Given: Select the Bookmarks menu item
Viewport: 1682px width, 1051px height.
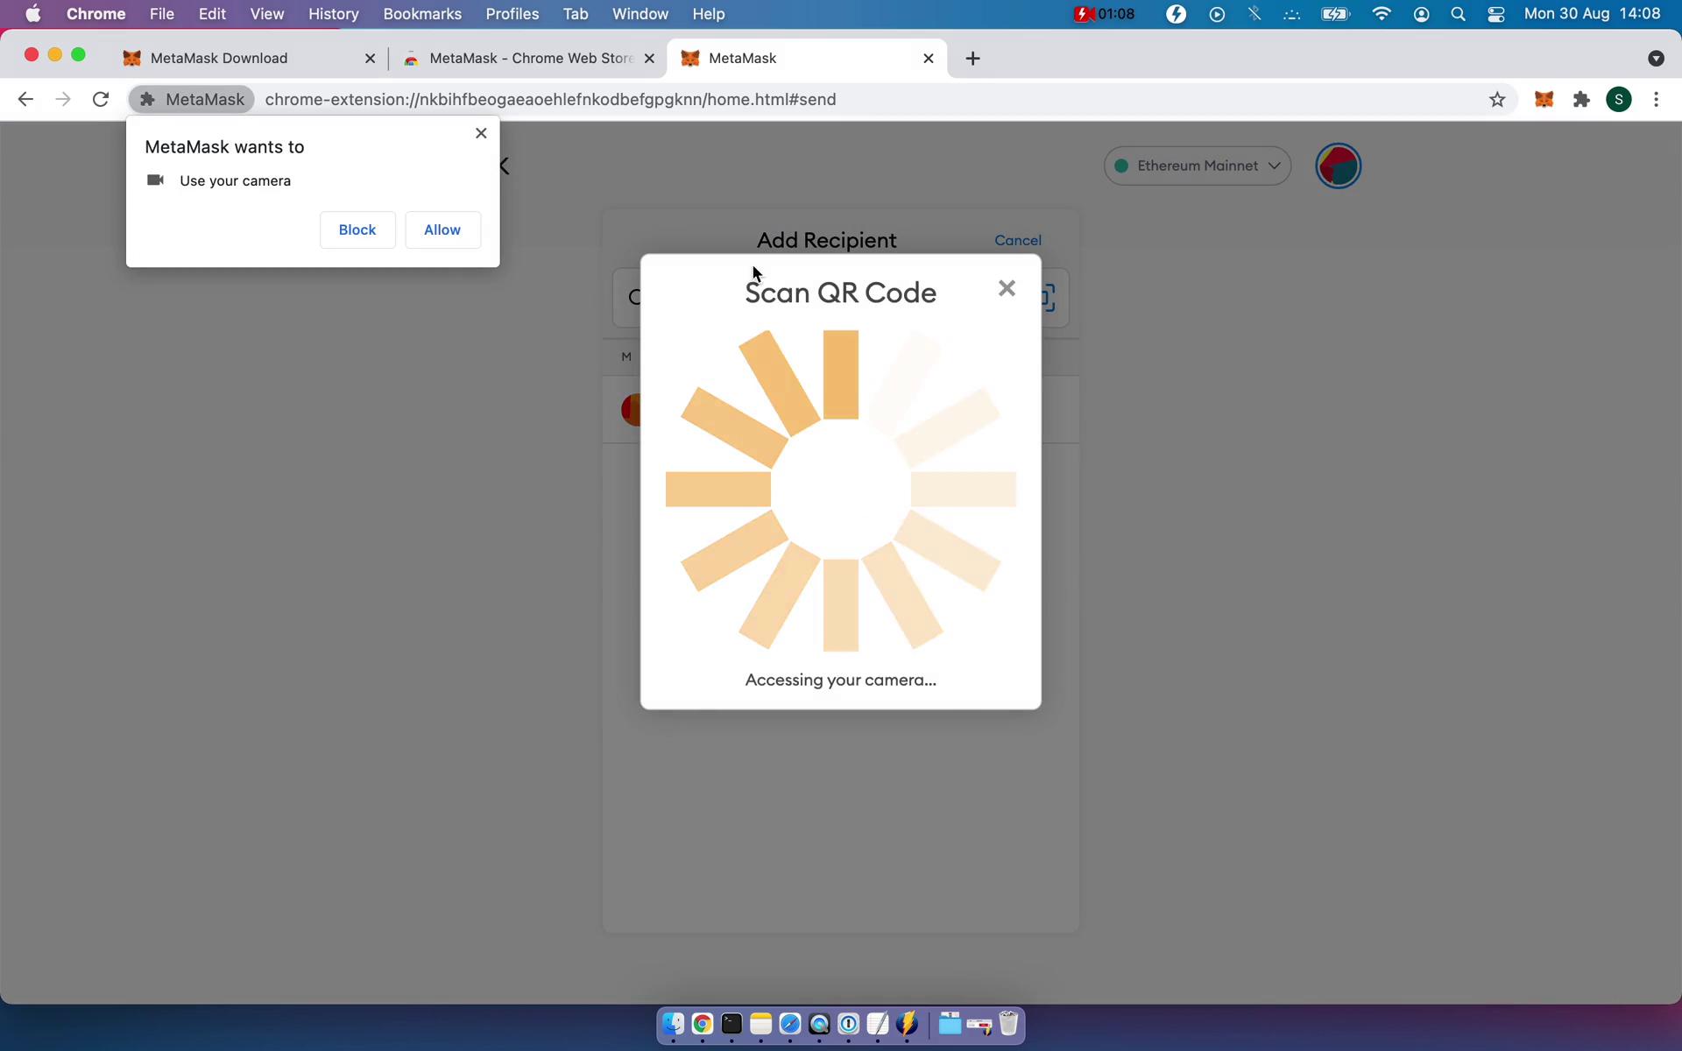Looking at the screenshot, I should [x=421, y=13].
